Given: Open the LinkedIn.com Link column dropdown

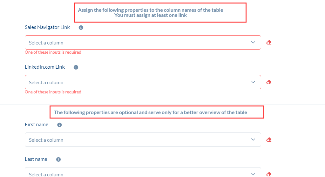Looking at the screenshot, I should point(143,82).
